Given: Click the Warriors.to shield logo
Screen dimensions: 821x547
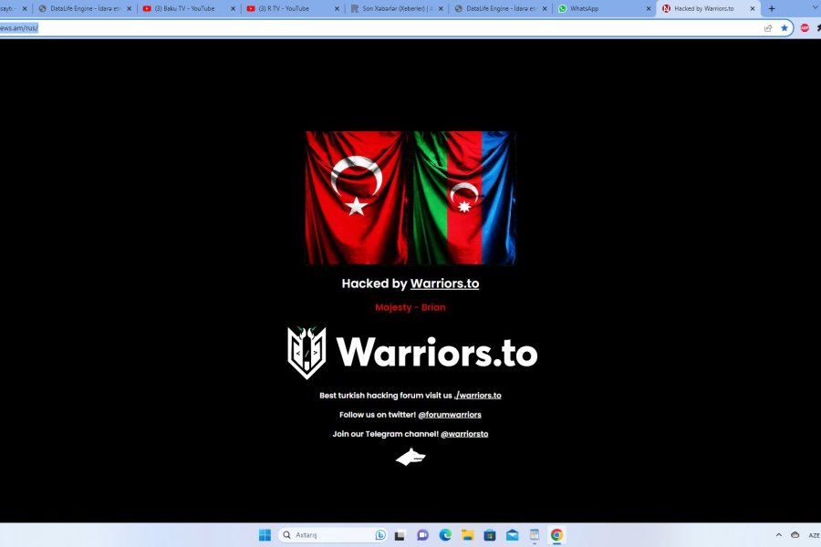Looking at the screenshot, I should click(307, 352).
